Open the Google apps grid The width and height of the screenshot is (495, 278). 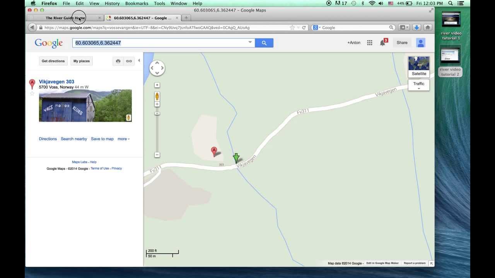click(x=370, y=43)
